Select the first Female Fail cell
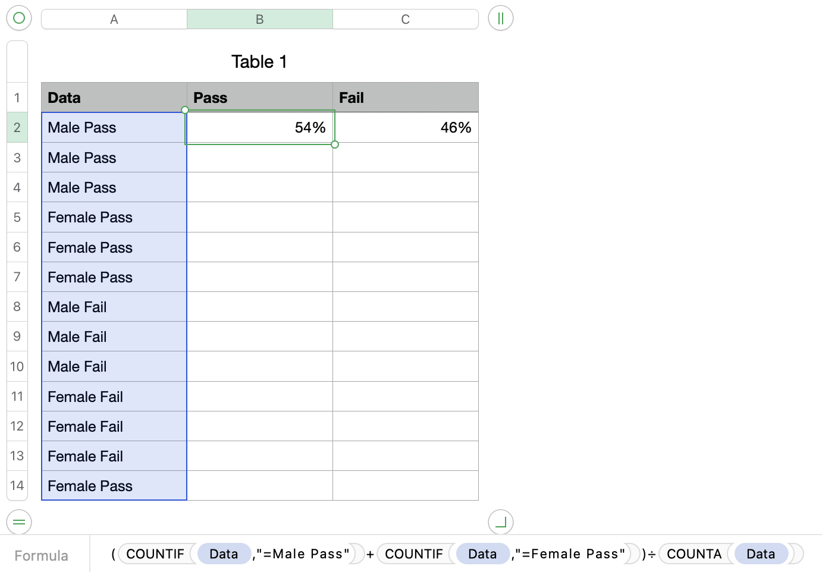The image size is (822, 572). tap(114, 397)
